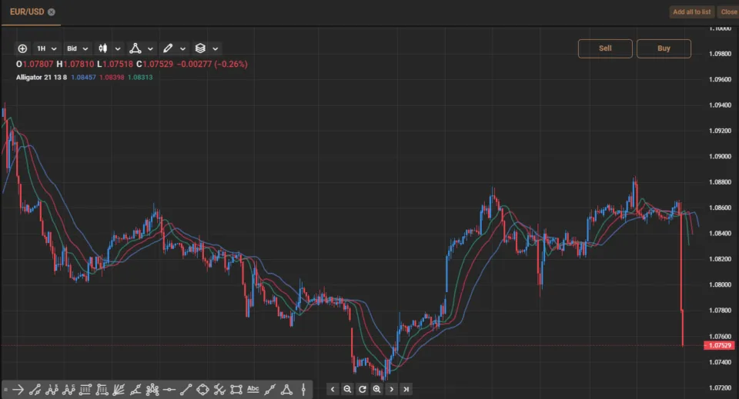Click the crosshair add (plus circle) icon
This screenshot has width=739, height=399.
tap(22, 48)
